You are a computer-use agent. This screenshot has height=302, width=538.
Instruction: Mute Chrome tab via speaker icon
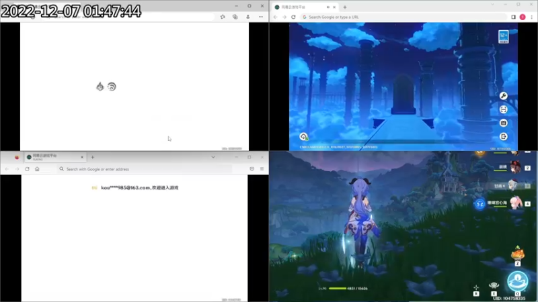(x=328, y=7)
